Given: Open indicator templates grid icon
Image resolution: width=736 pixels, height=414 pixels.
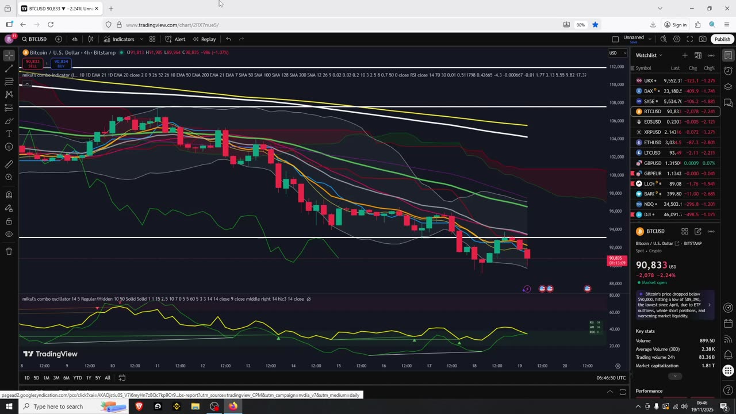Looking at the screenshot, I should click(x=152, y=39).
